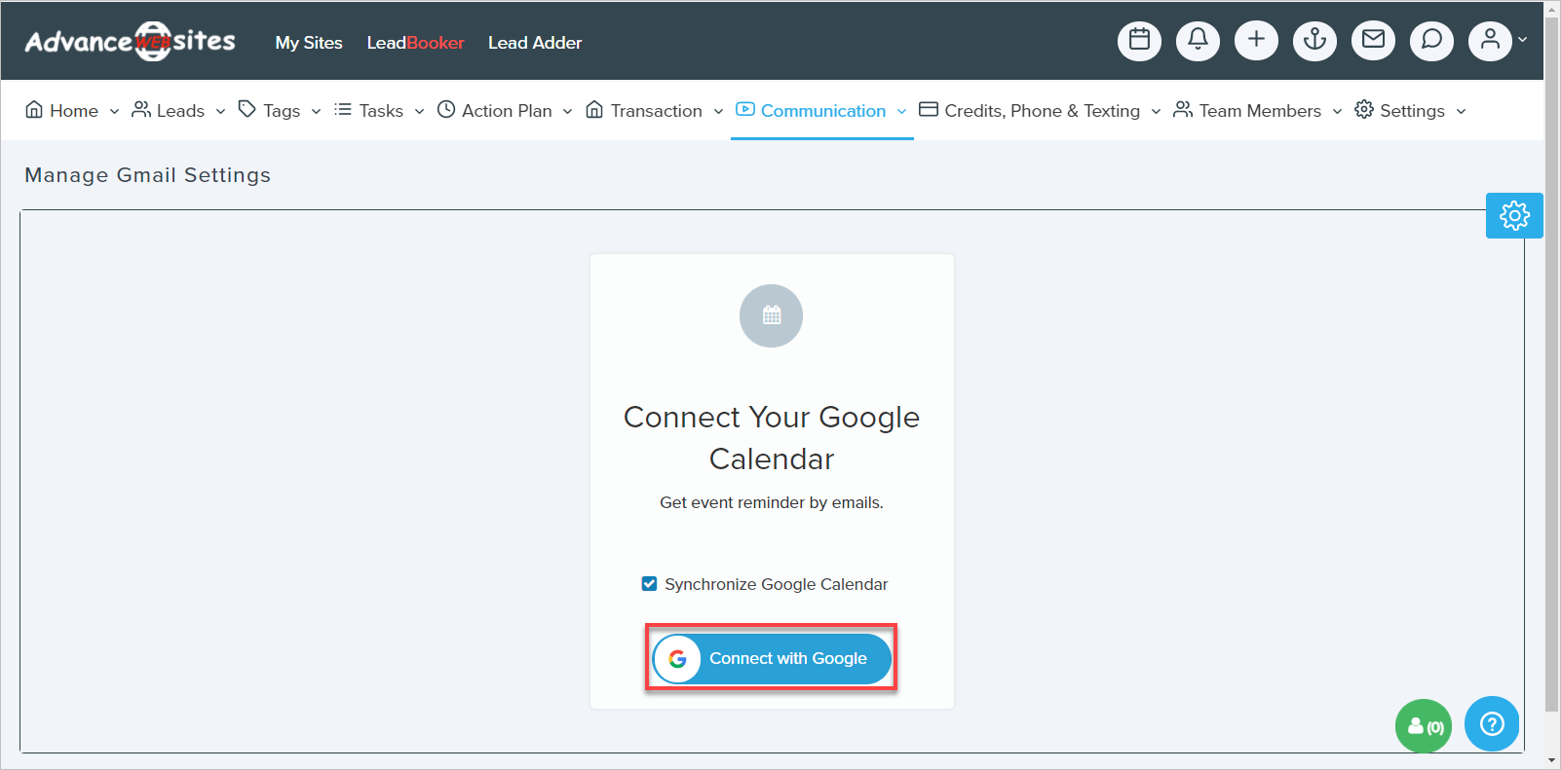Open the chat bubble icon

(1431, 41)
